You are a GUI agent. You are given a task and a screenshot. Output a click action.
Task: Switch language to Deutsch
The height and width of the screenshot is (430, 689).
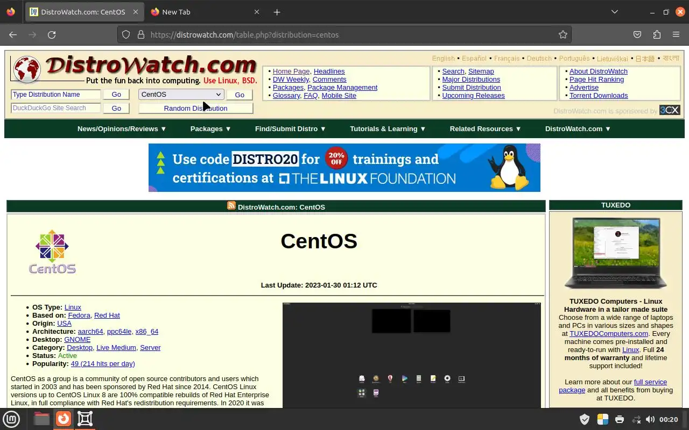[x=539, y=58]
